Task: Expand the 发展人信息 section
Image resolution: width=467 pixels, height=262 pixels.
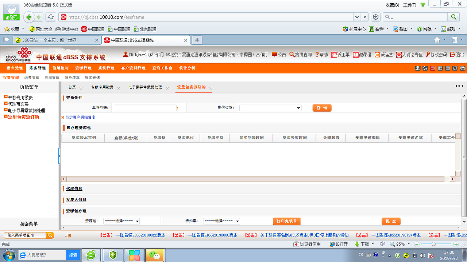Action: [76, 200]
